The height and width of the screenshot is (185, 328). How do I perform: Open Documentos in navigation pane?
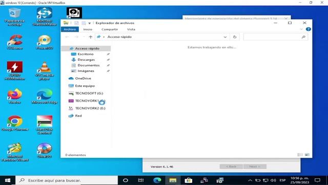[x=88, y=65]
